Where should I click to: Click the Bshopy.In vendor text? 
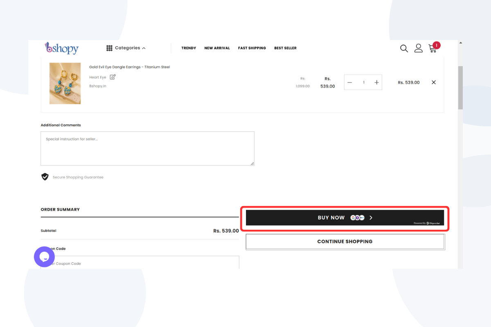click(x=98, y=86)
